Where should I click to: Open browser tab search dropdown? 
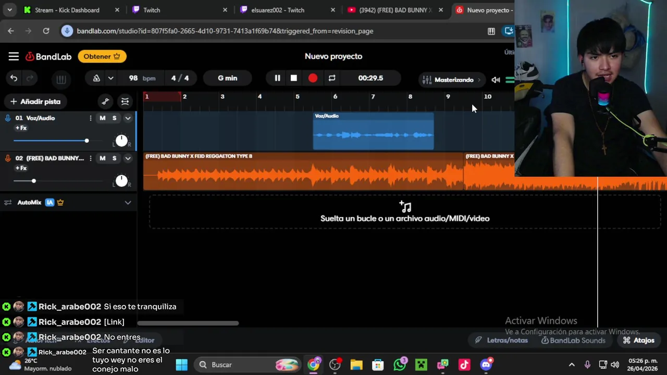tap(9, 10)
